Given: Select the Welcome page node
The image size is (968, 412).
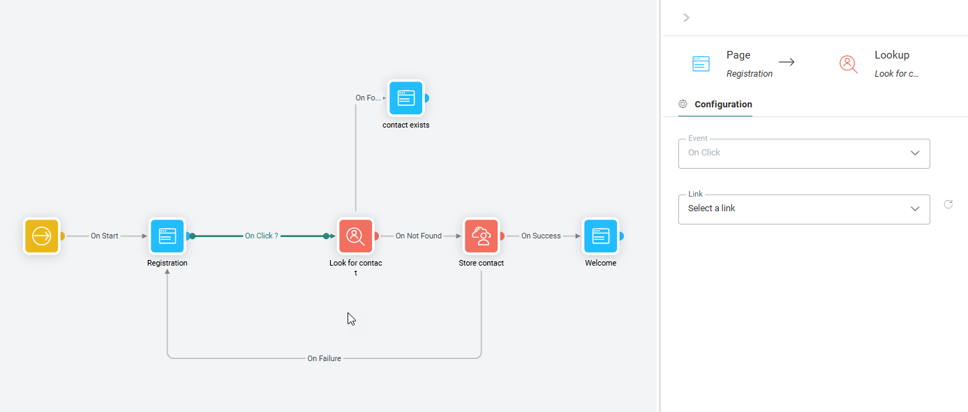Looking at the screenshot, I should (x=601, y=236).
